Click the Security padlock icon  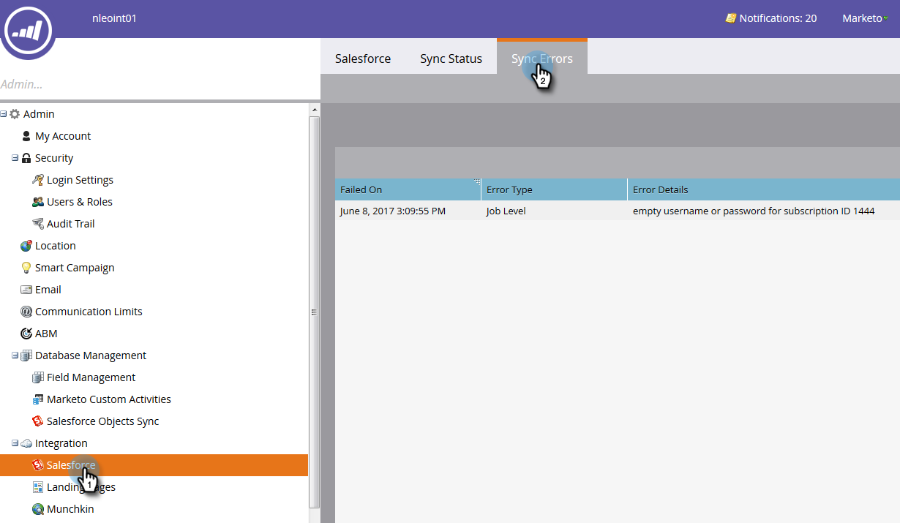26,158
